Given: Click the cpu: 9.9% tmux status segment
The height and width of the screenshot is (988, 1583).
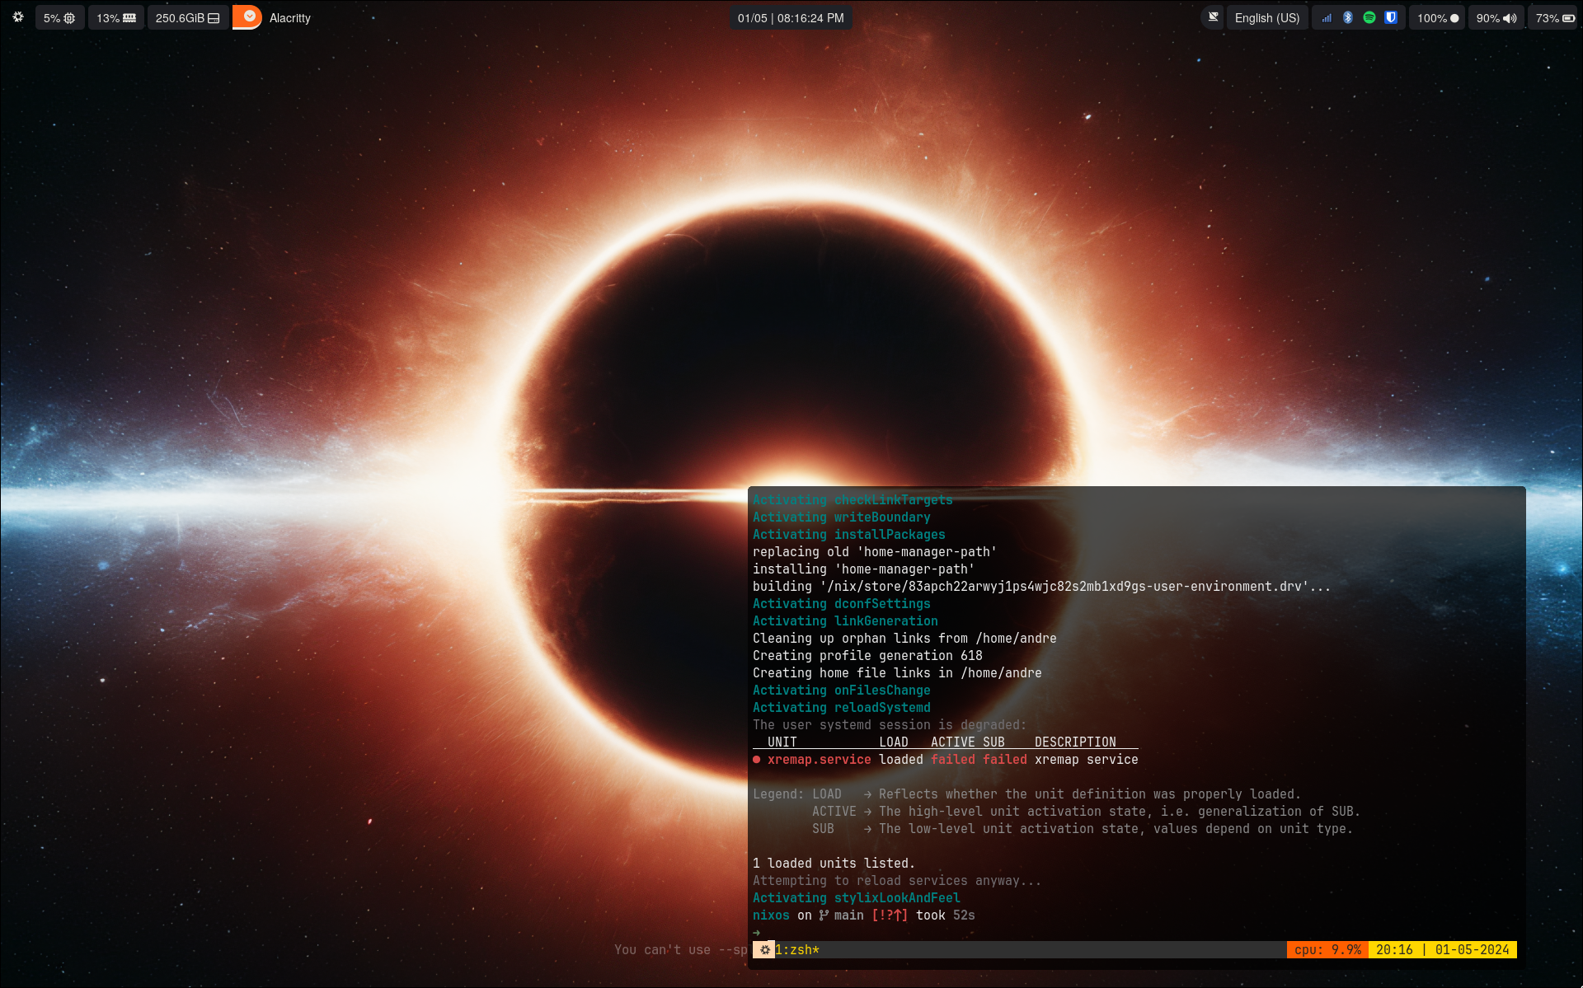Looking at the screenshot, I should [1327, 950].
